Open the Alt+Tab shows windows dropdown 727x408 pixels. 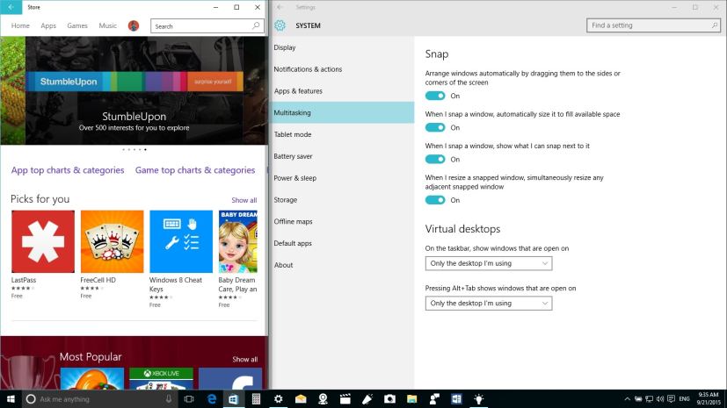point(489,303)
